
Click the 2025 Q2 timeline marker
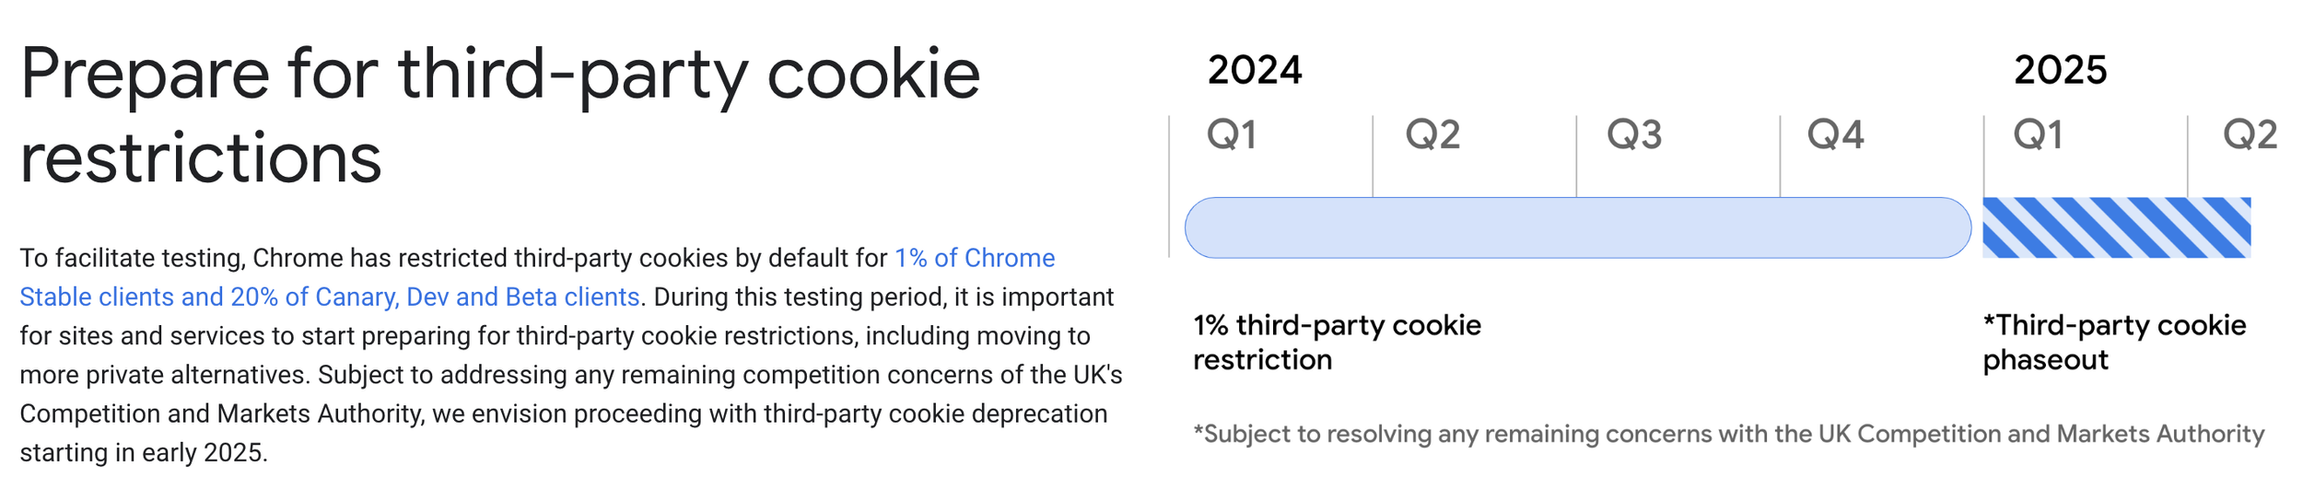tap(2250, 135)
